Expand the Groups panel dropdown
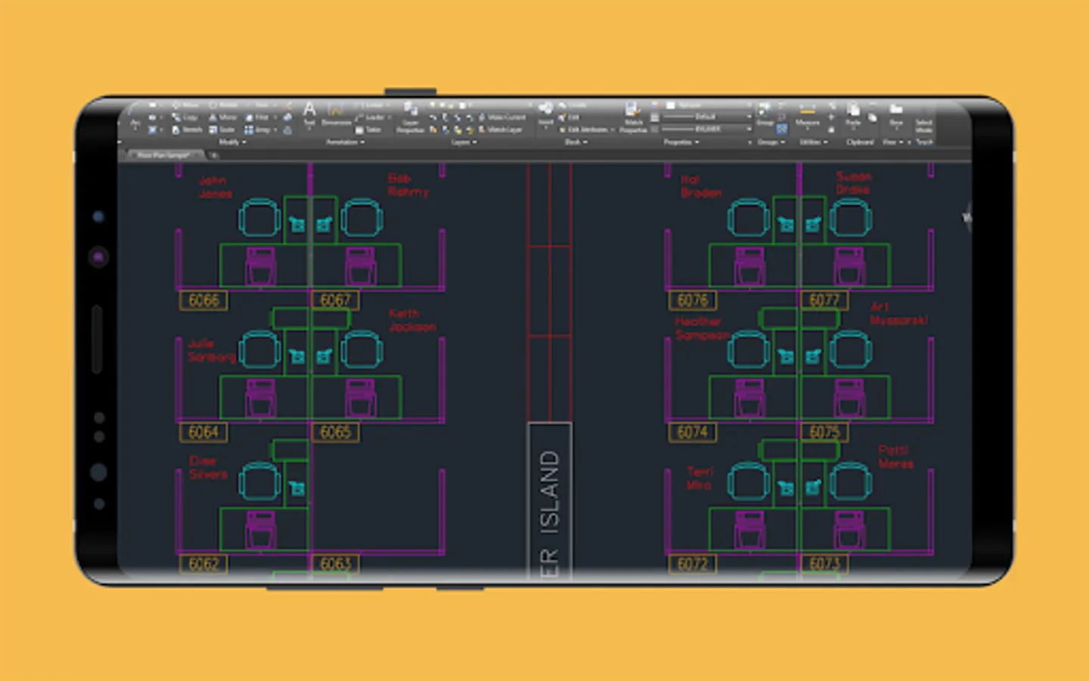This screenshot has height=681, width=1089. [x=771, y=142]
